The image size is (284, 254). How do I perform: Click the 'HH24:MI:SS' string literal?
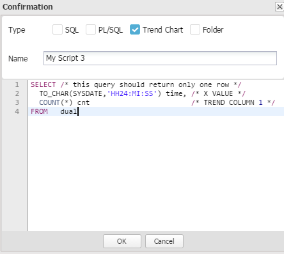coord(132,93)
